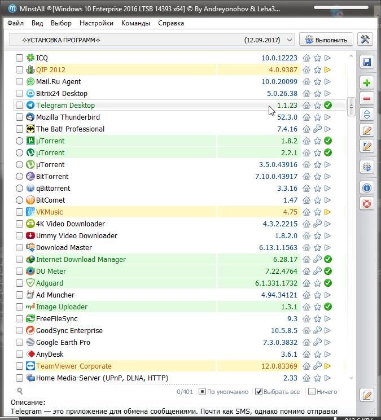The width and height of the screenshot is (381, 420).
Task: Click the green plus add icon
Action: pos(366,83)
